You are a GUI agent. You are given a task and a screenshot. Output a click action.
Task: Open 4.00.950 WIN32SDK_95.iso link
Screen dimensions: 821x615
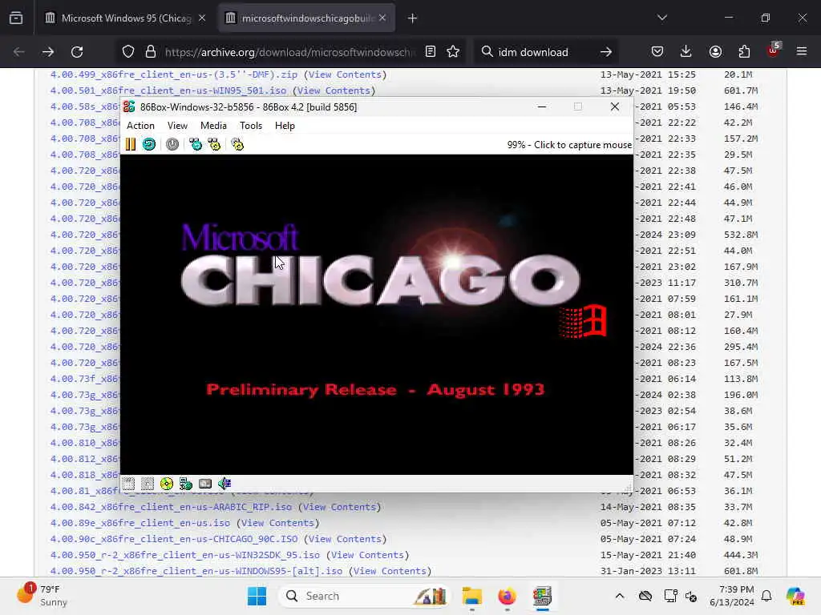click(x=185, y=555)
